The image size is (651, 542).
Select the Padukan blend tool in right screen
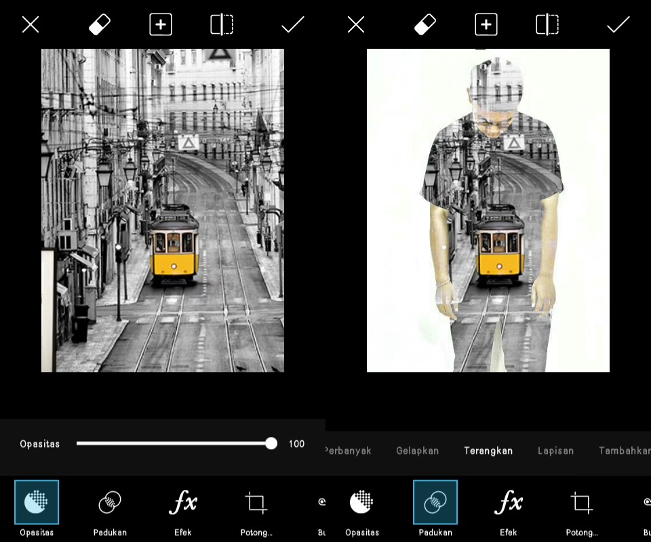[435, 509]
